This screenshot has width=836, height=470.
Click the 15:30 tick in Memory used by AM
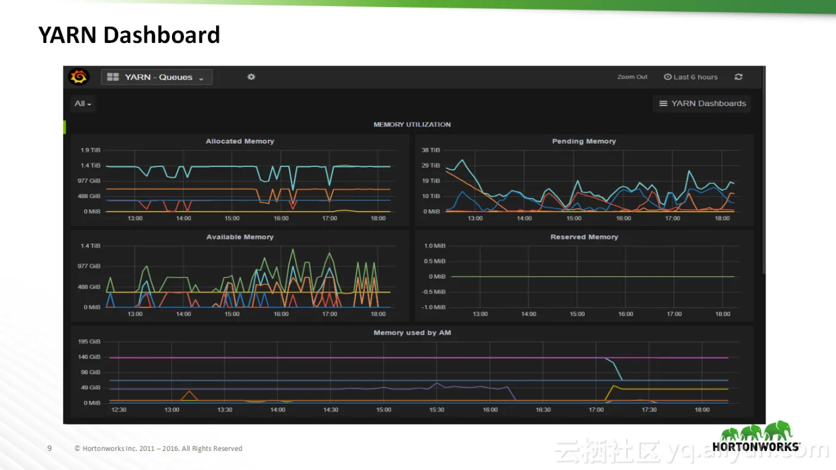[437, 410]
